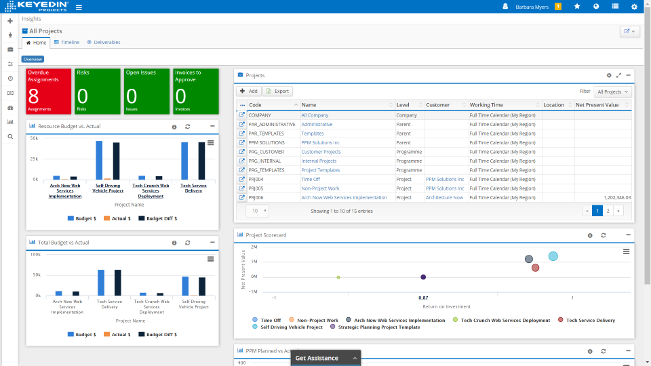Open the briefcase icon in sidebar
This screenshot has height=366, width=651.
tap(10, 49)
